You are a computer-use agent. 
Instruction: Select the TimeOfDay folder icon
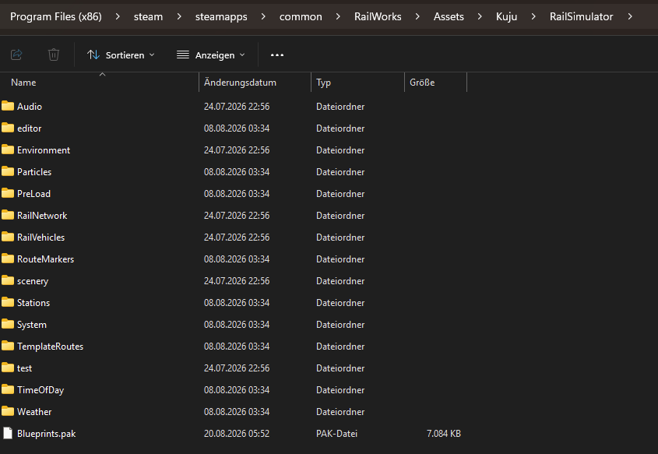[8, 389]
